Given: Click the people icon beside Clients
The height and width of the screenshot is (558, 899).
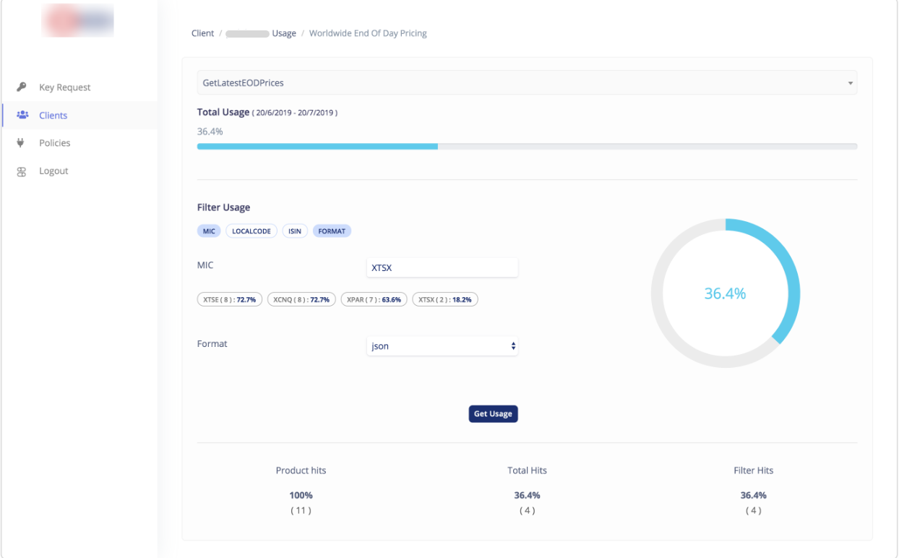Looking at the screenshot, I should click(22, 115).
